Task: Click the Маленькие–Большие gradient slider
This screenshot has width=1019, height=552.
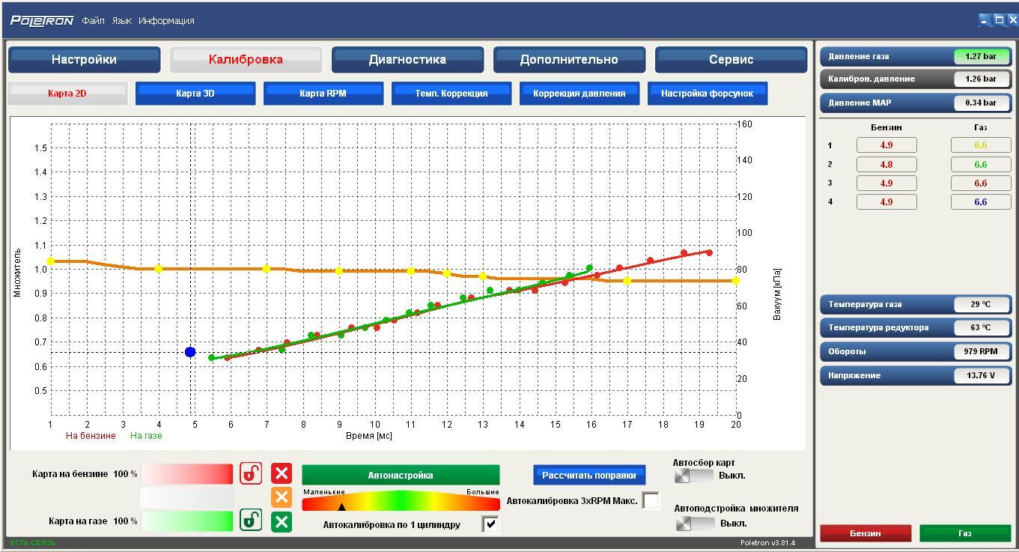Action: (x=401, y=502)
